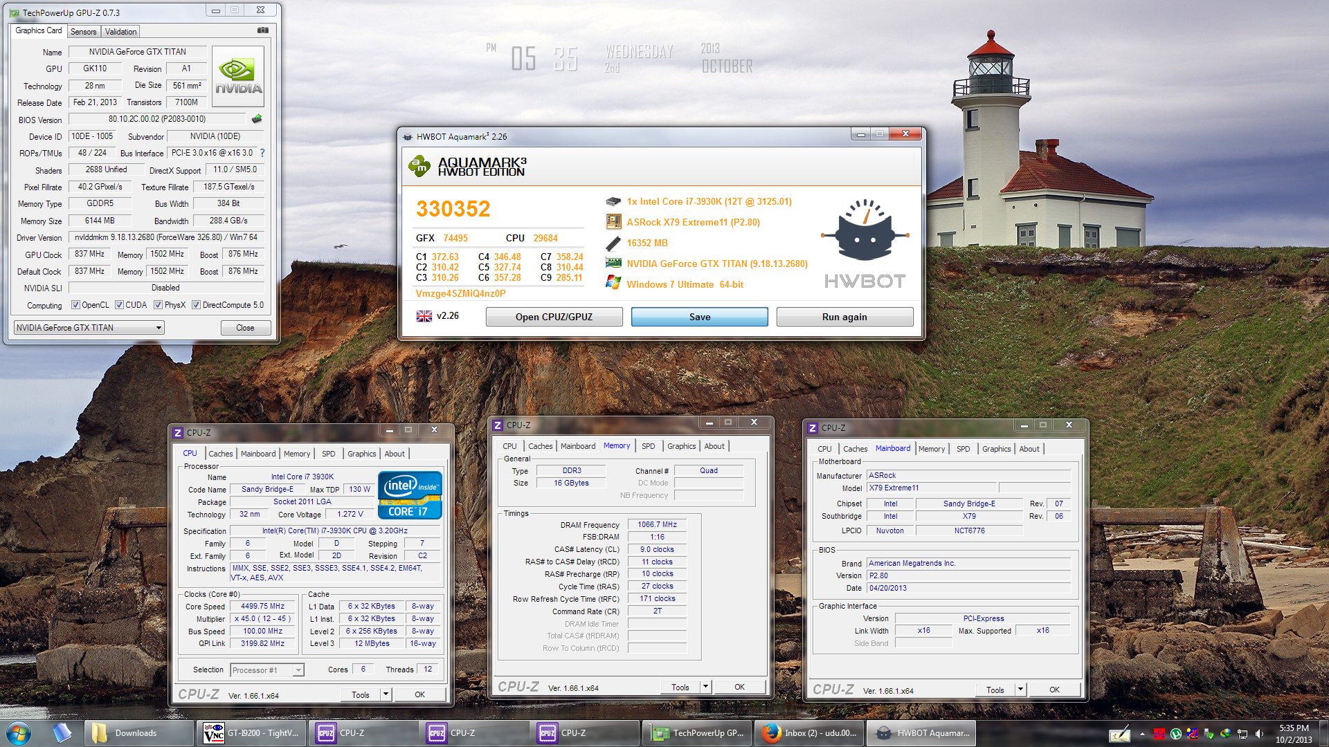Viewport: 1329px width, 747px height.
Task: Open tablet input panel icon in taskbar
Action: pyautogui.click(x=1119, y=734)
